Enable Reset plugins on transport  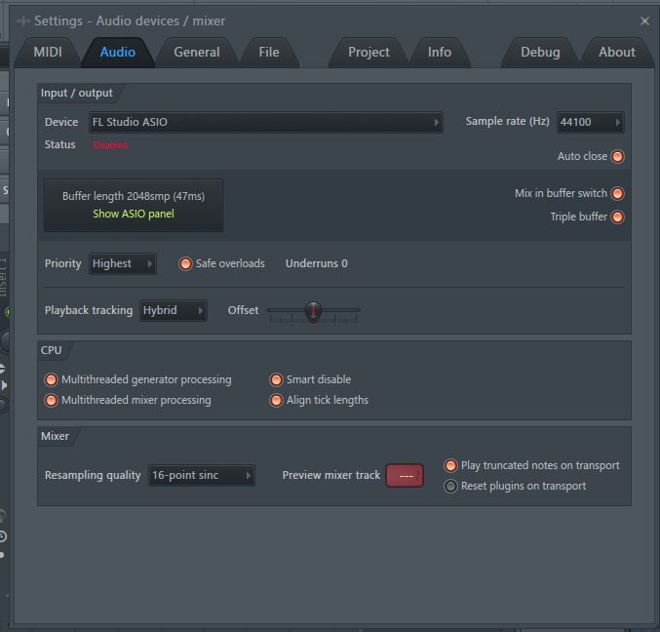pos(450,486)
